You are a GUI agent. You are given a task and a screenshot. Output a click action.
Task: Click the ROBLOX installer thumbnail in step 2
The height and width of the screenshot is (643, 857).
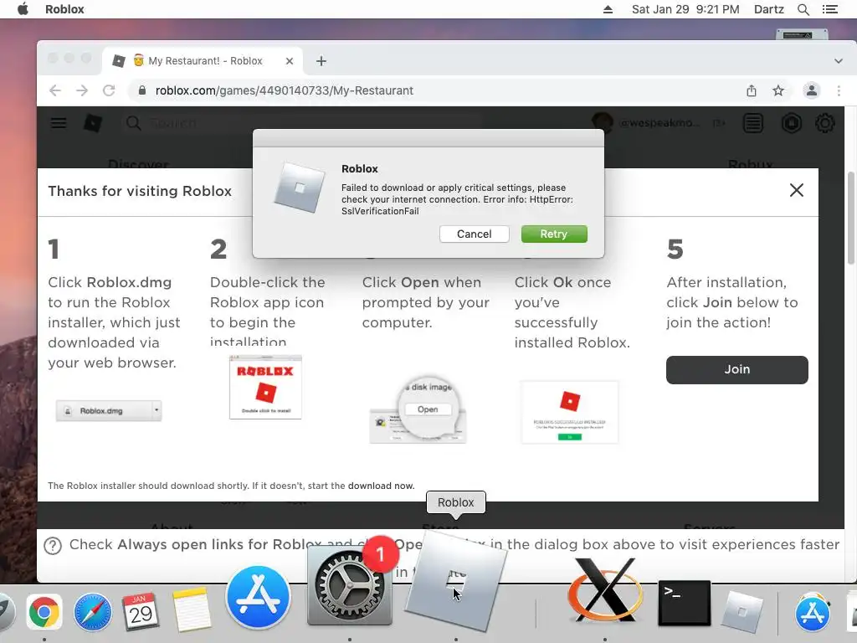click(x=265, y=387)
